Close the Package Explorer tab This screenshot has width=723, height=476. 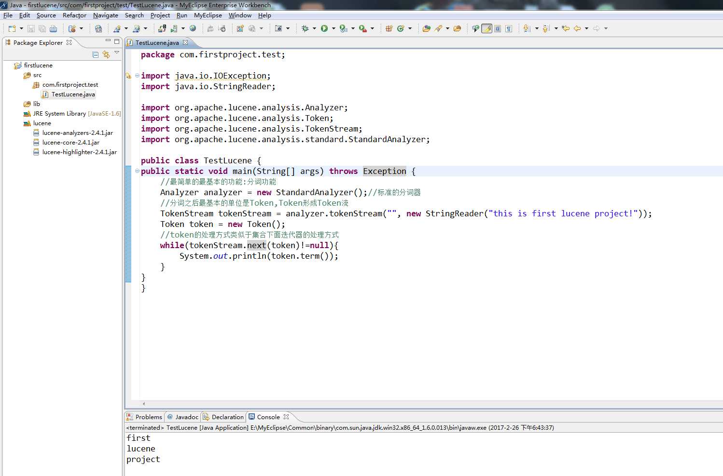(x=69, y=42)
